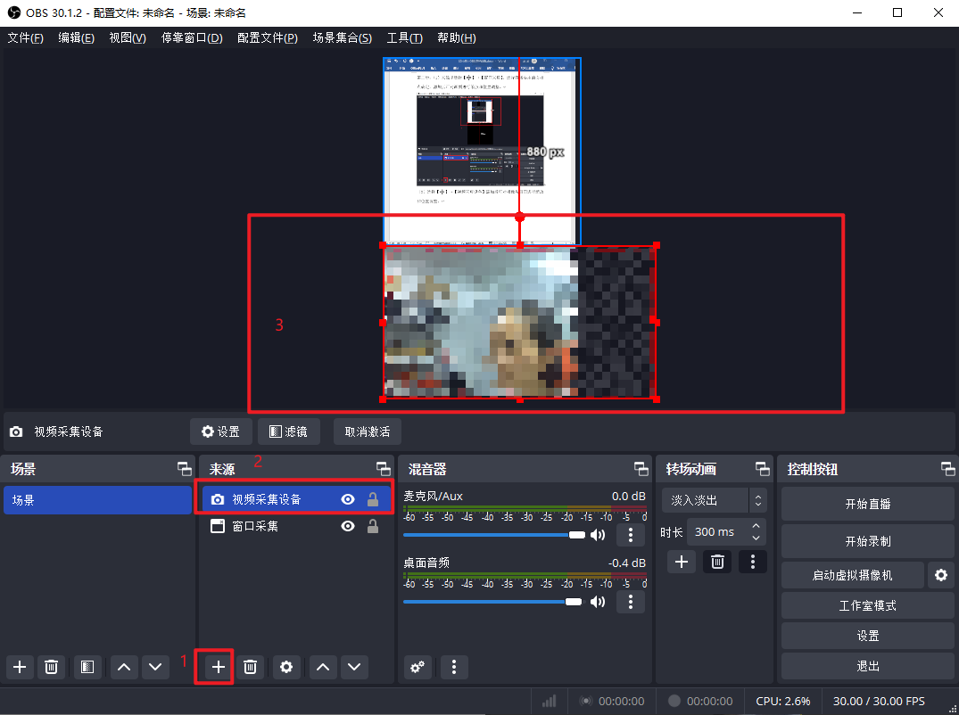This screenshot has width=959, height=715.
Task: Hide the 视频采集设备 source eye icon
Action: (x=348, y=500)
